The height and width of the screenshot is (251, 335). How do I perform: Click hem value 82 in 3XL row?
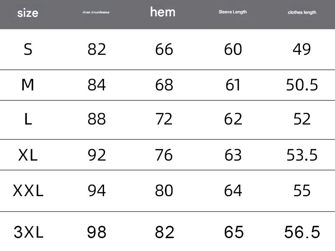(165, 232)
